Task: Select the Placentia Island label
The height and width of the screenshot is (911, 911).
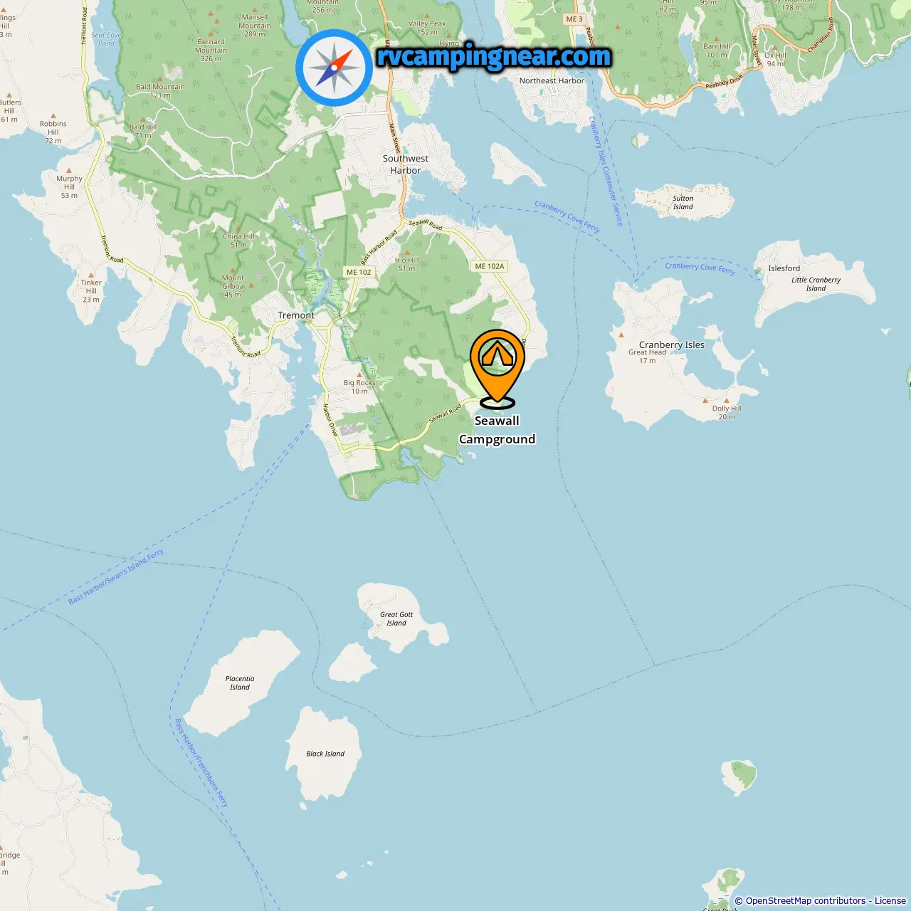Action: pyautogui.click(x=240, y=683)
